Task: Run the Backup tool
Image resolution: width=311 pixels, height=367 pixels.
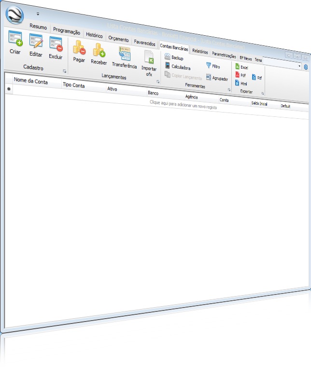Action: (174, 57)
